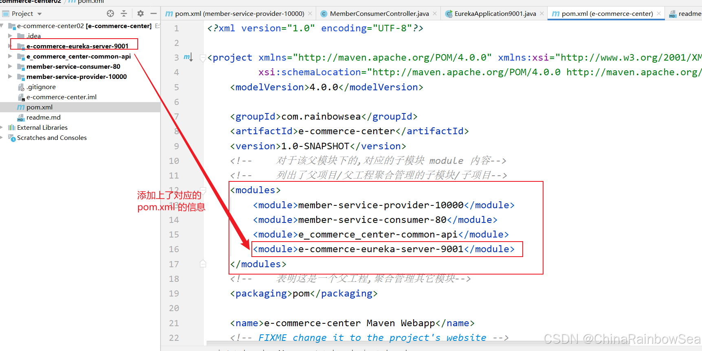
Task: Expand e_commerce_center-common-api module
Action: 10,56
